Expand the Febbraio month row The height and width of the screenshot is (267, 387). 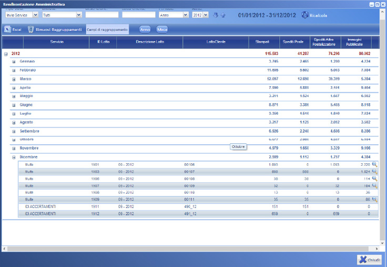[x=14, y=71]
